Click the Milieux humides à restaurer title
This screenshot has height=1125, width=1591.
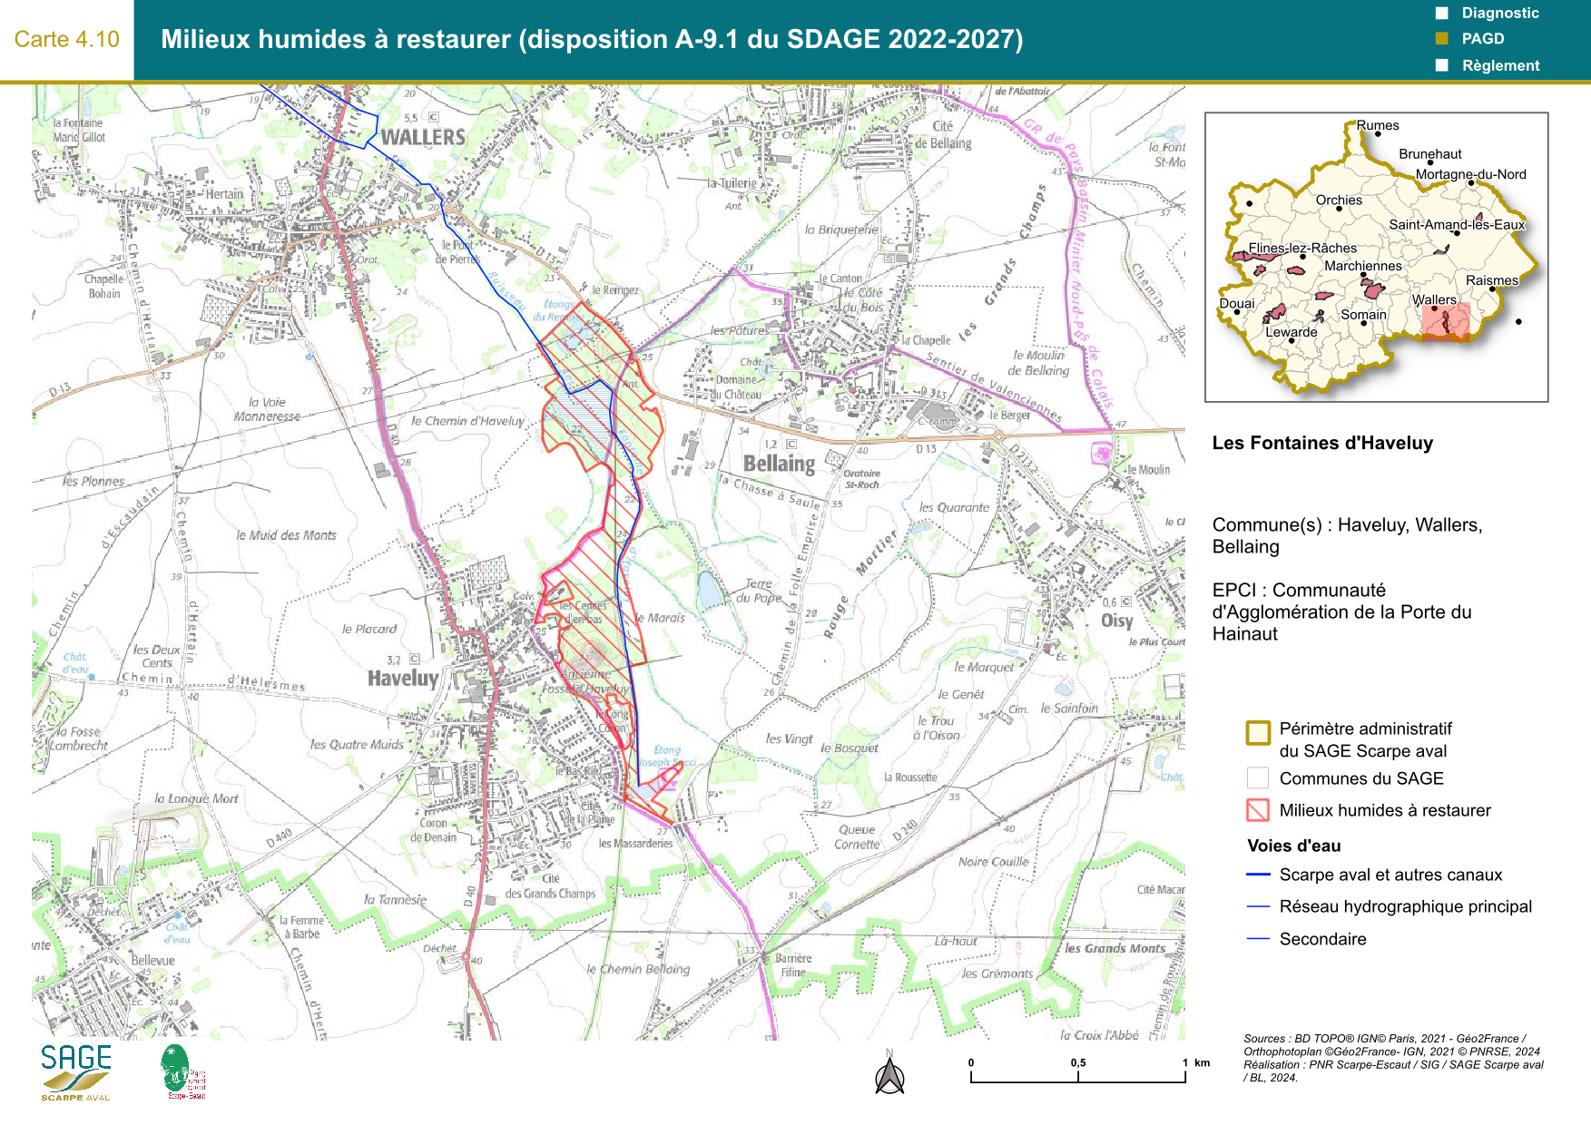coord(592,39)
